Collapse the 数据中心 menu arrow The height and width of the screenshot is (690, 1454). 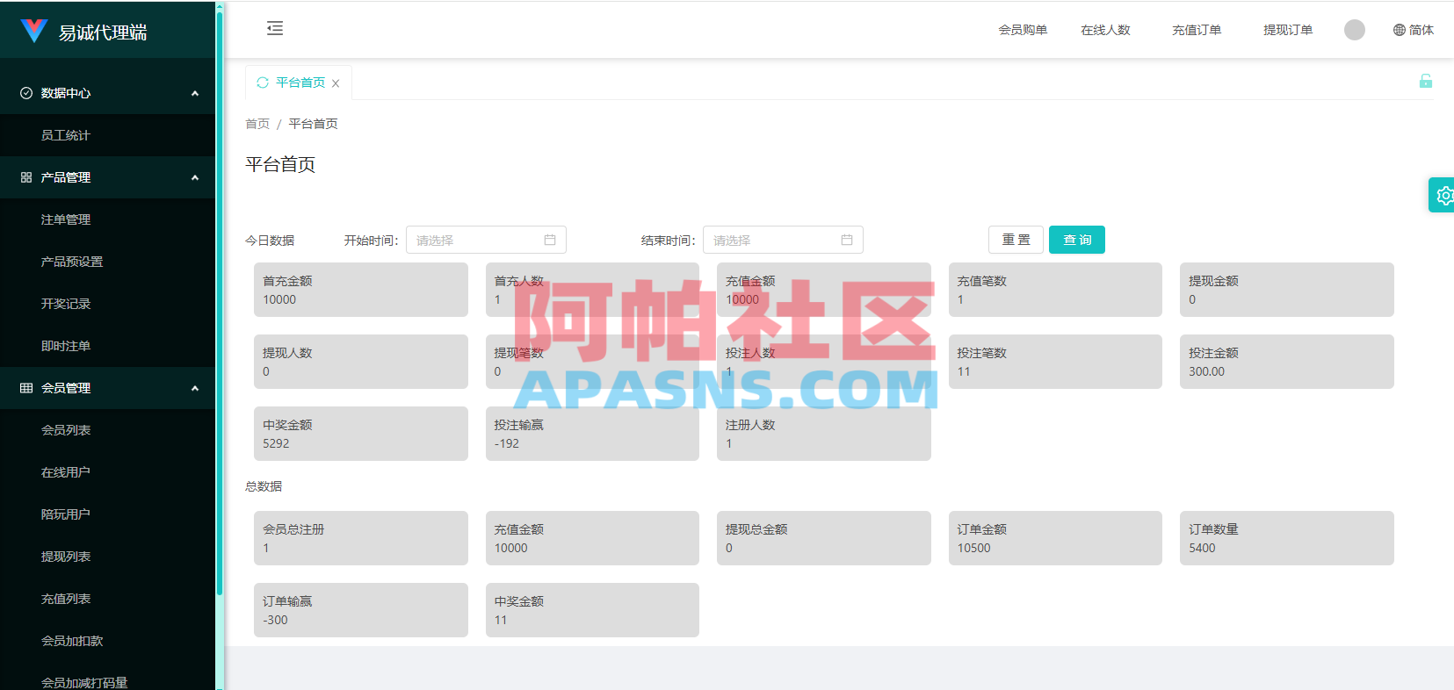tap(195, 93)
